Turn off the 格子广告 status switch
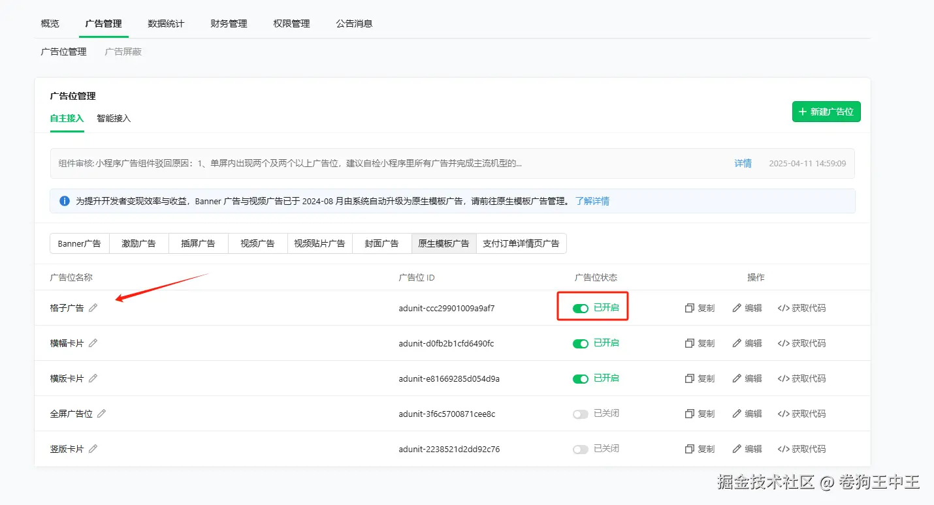The width and height of the screenshot is (934, 505). (581, 308)
